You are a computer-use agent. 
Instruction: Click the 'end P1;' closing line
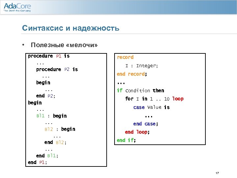click(x=38, y=163)
